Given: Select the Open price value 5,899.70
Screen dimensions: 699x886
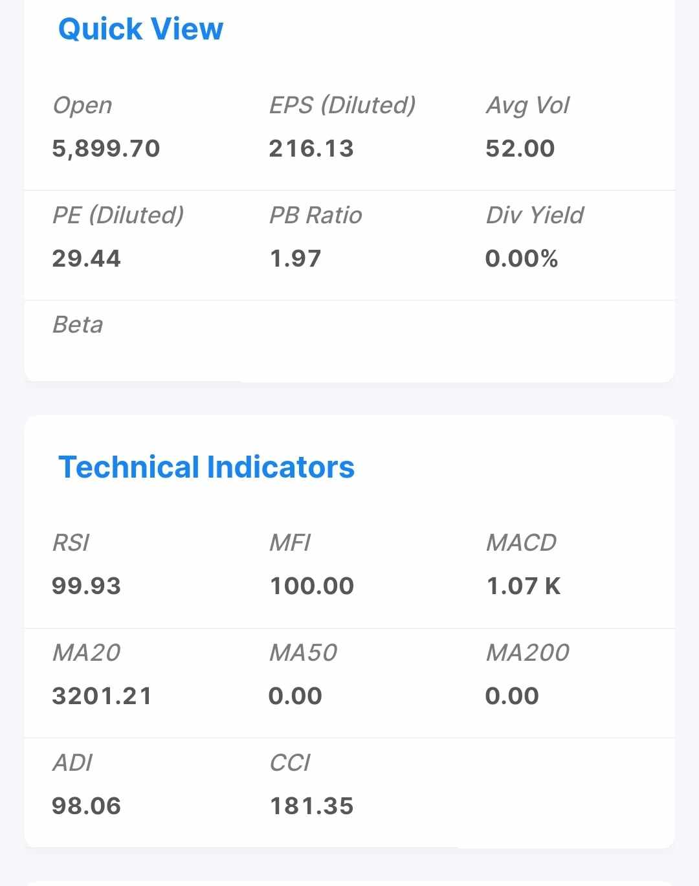Looking at the screenshot, I should 106,149.
